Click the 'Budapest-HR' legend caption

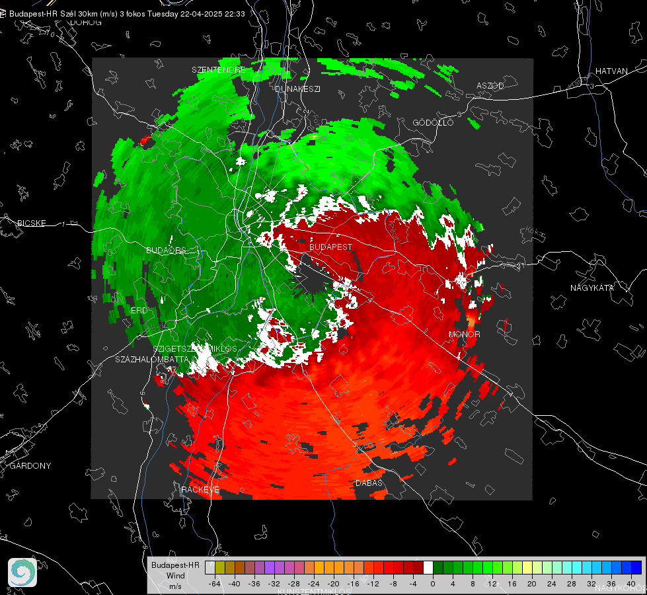(175, 565)
